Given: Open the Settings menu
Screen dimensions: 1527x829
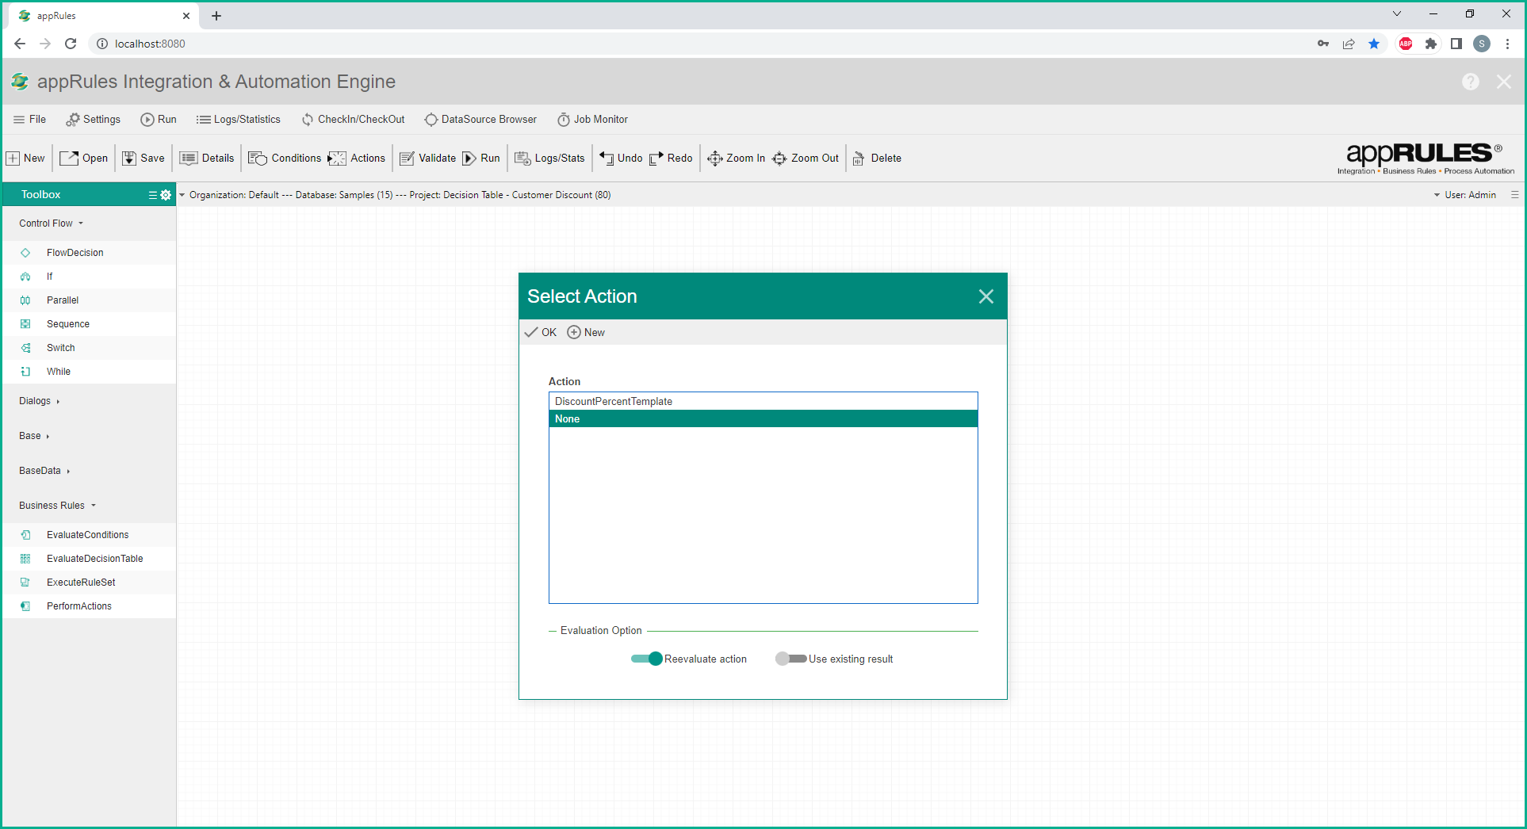Looking at the screenshot, I should coord(94,120).
